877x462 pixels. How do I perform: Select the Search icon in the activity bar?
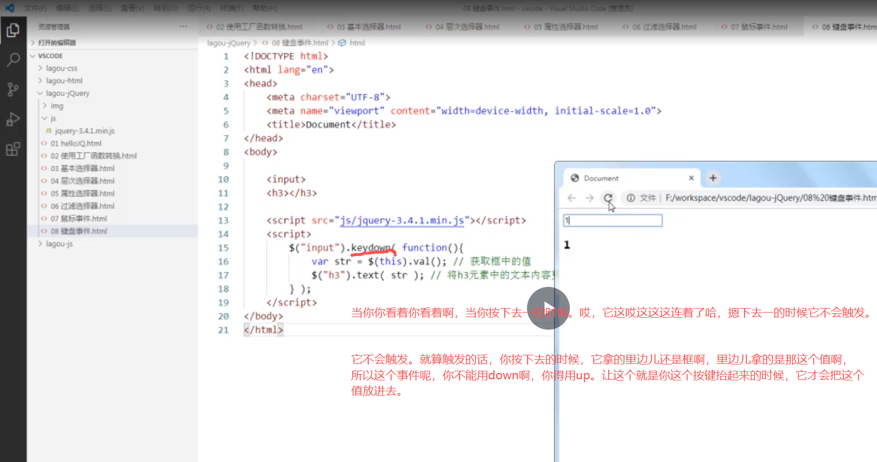tap(14, 59)
